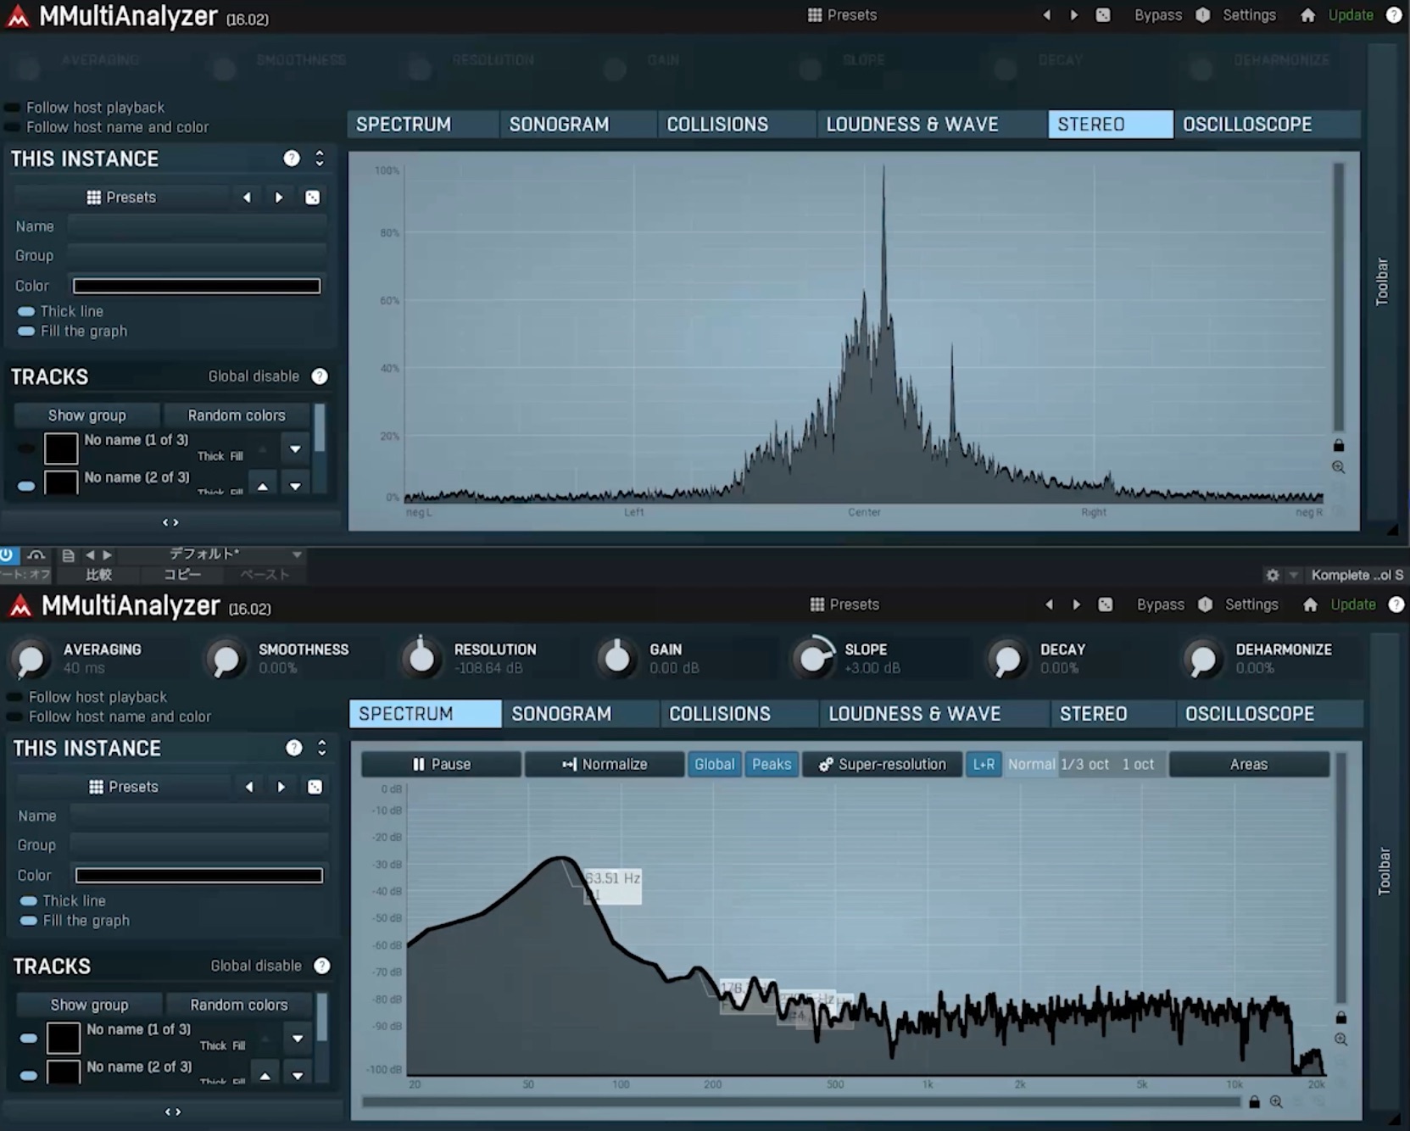Select the Oscilloscope tab in the upper plugin
The height and width of the screenshot is (1131, 1410).
point(1247,125)
